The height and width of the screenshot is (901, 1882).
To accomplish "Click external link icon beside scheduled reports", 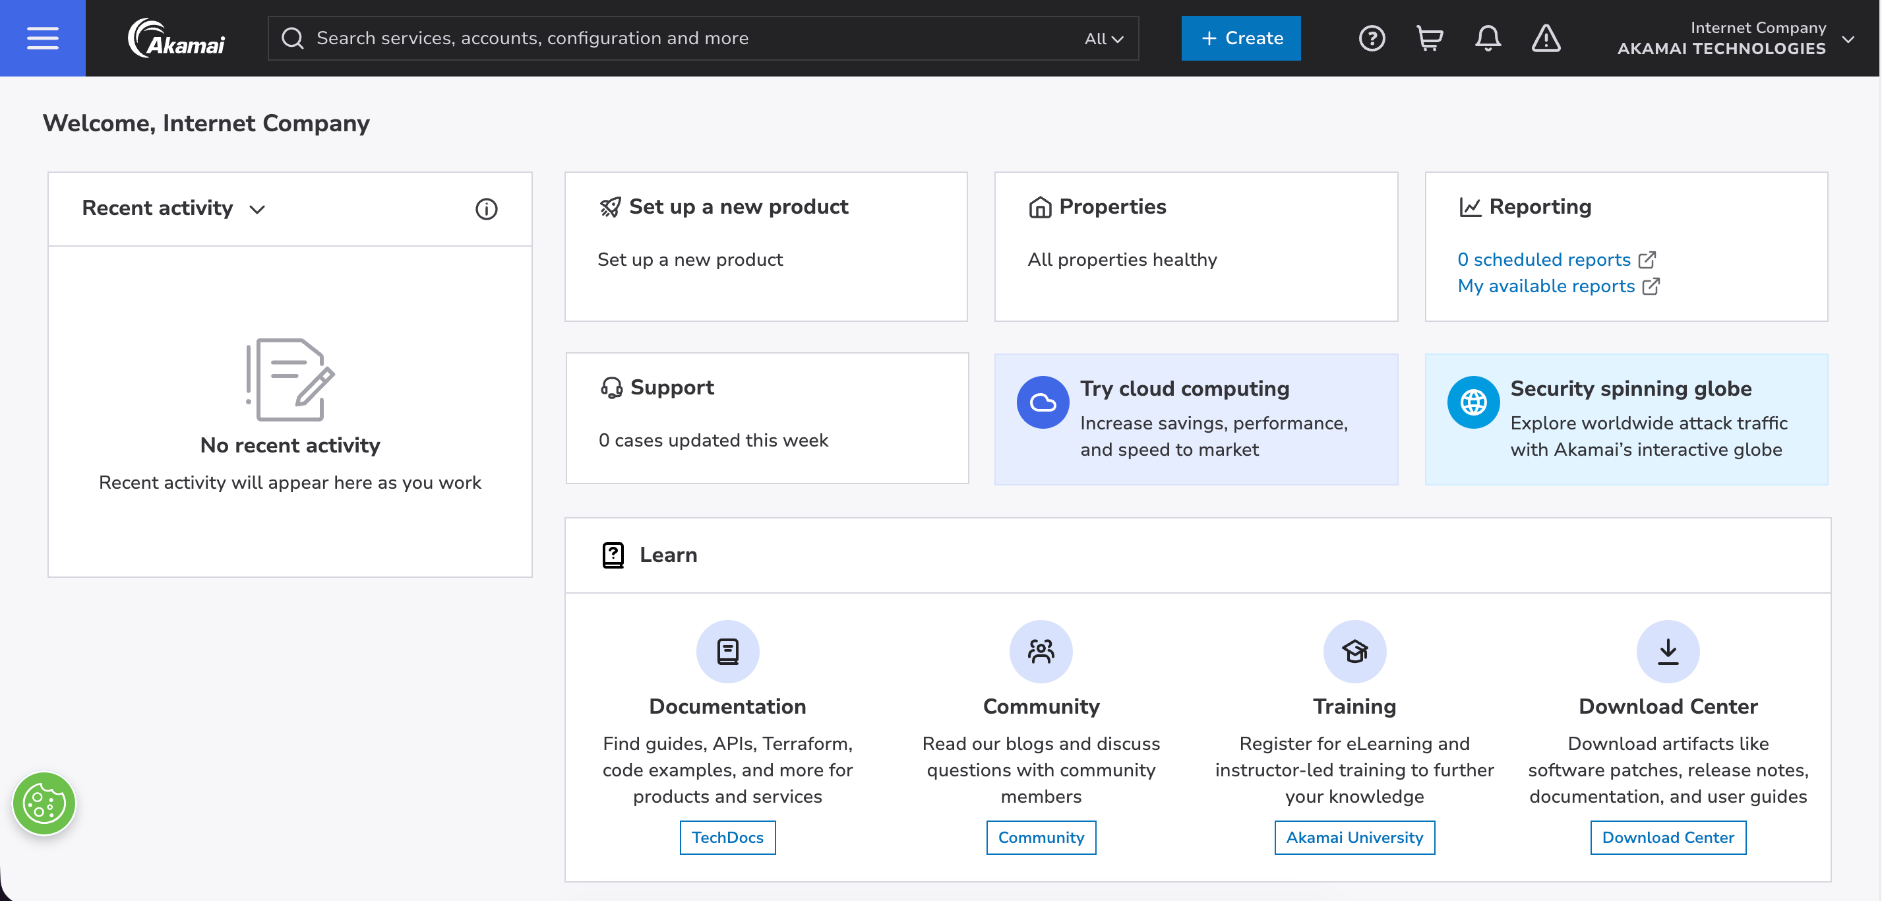I will 1647,260.
